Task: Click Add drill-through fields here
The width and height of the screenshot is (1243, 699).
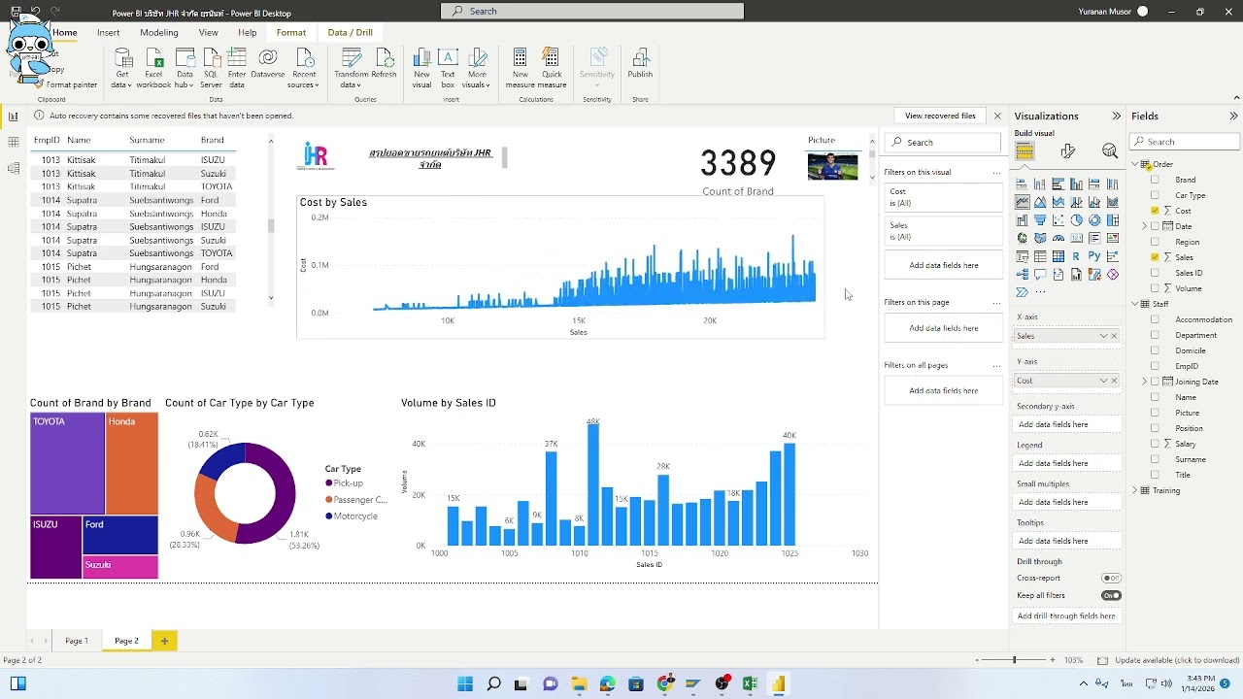Action: tap(1066, 616)
